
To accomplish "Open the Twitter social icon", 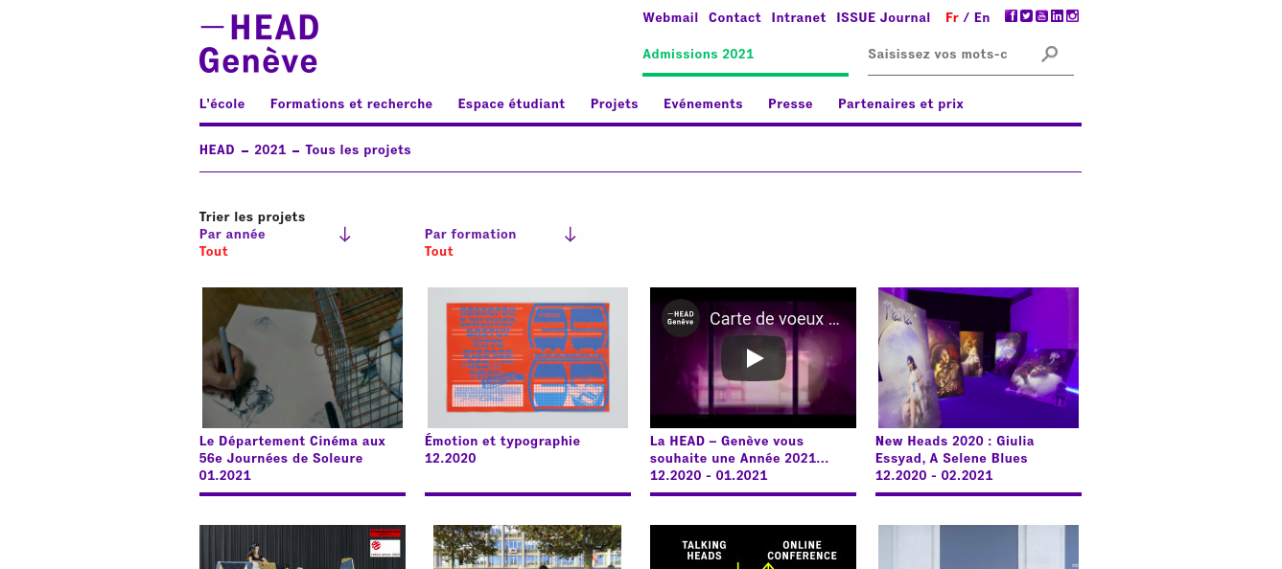I will (1026, 16).
